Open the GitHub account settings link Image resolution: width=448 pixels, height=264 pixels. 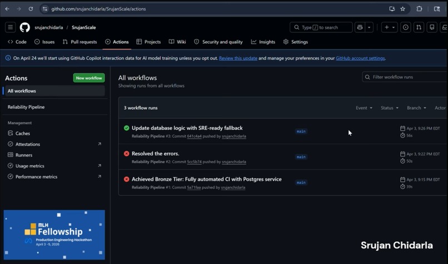tap(360, 58)
